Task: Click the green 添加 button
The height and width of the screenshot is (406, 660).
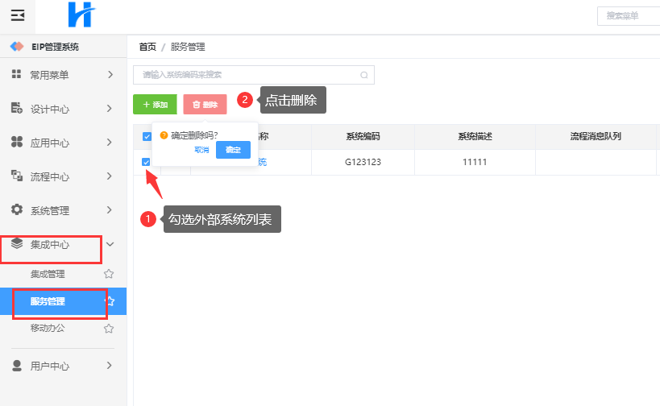Action: [x=155, y=105]
